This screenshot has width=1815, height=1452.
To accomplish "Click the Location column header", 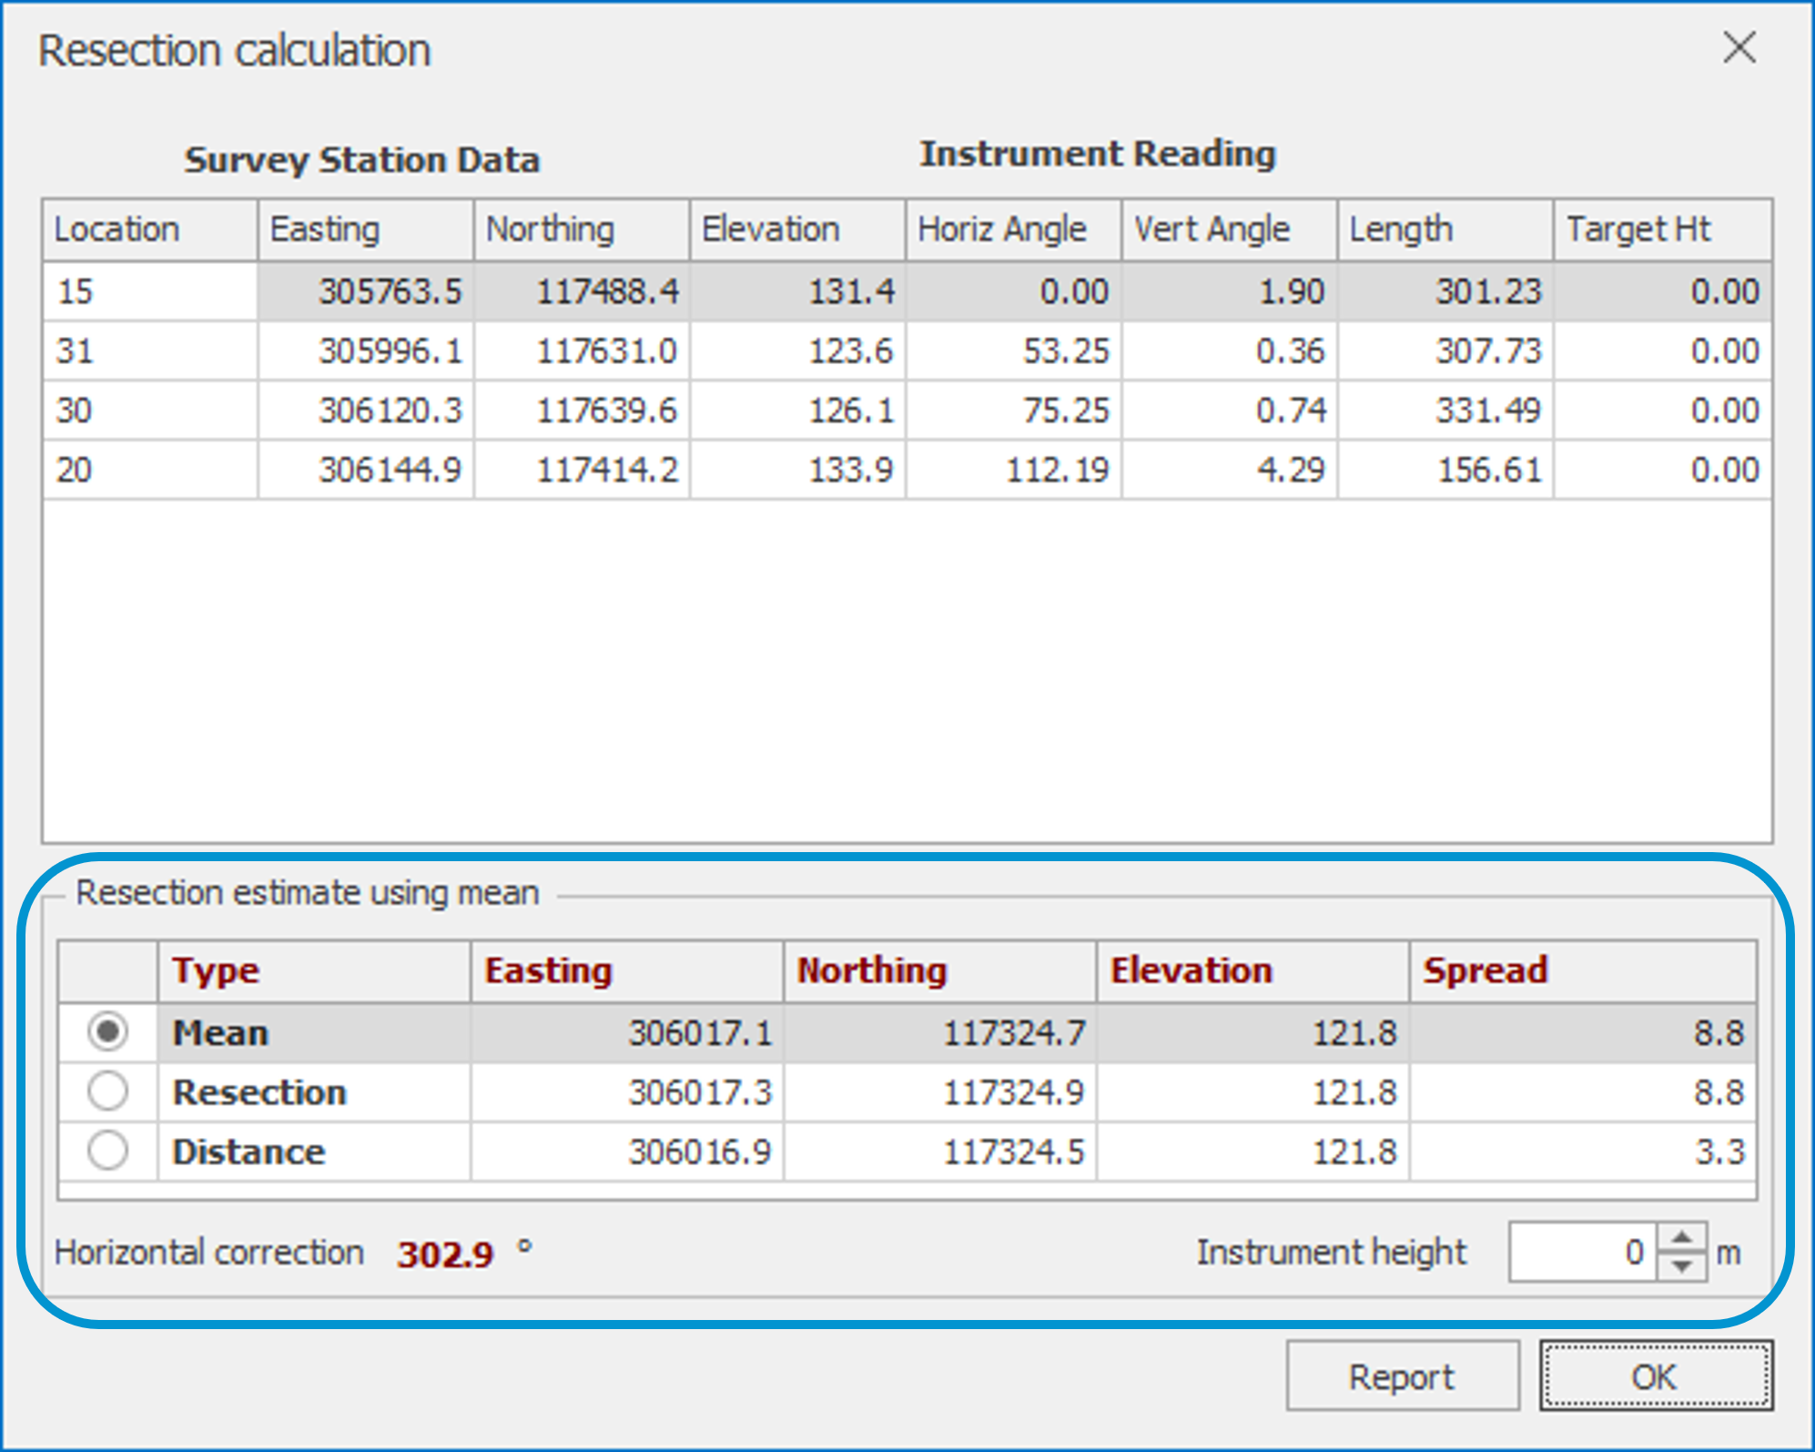I will (150, 229).
